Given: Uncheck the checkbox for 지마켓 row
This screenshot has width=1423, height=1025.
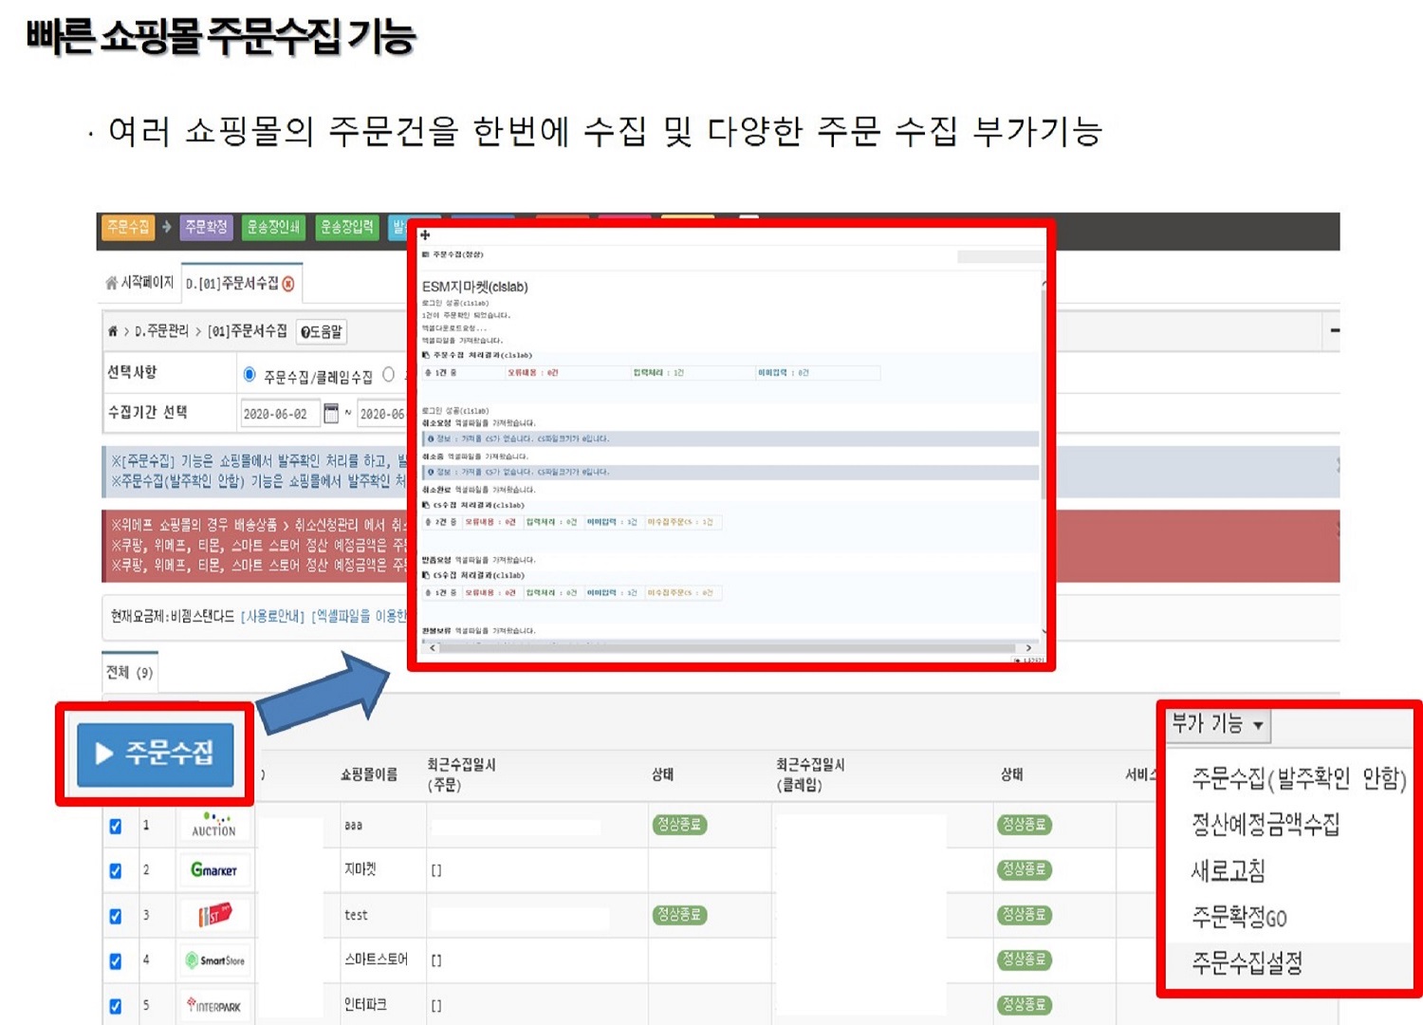Looking at the screenshot, I should point(116,869).
